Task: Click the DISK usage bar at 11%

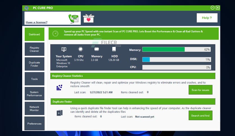Action: pyautogui.click(x=177, y=60)
